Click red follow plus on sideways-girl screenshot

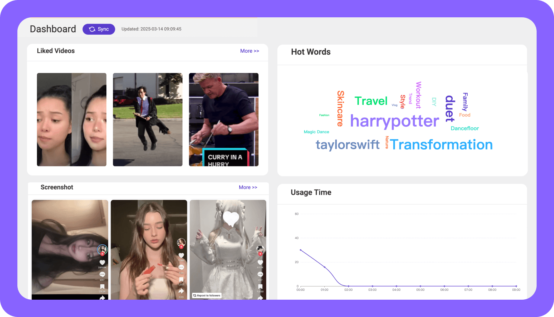(x=102, y=254)
